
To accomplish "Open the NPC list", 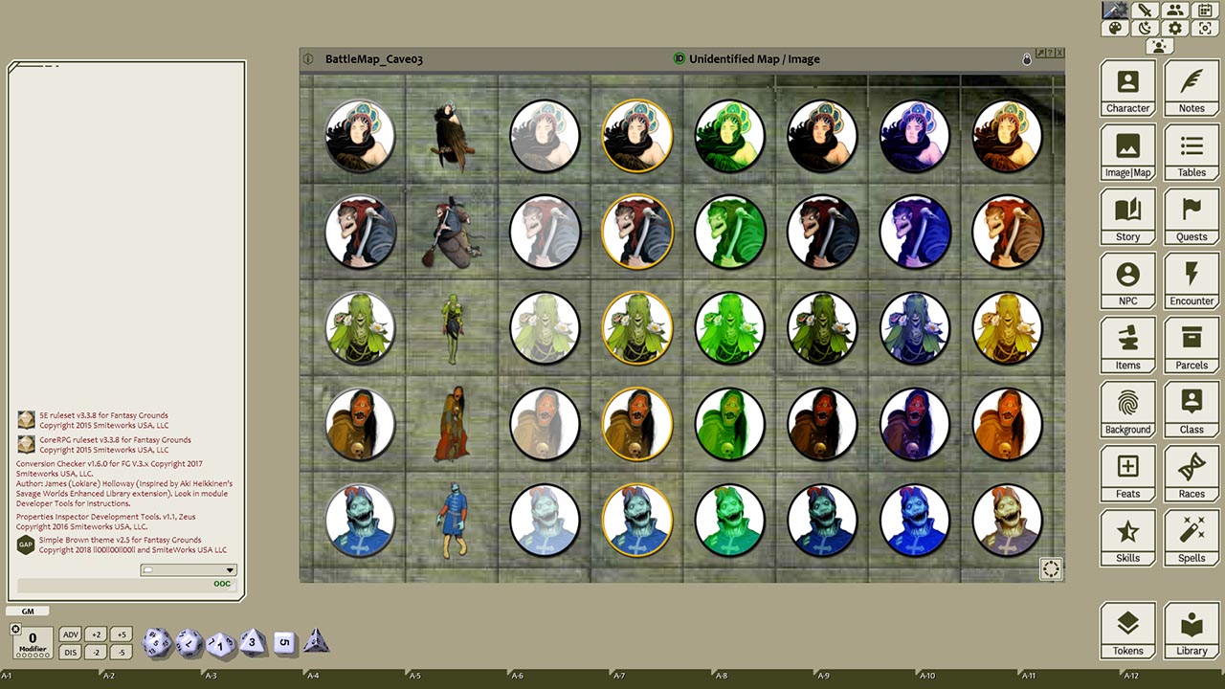I will [x=1127, y=279].
